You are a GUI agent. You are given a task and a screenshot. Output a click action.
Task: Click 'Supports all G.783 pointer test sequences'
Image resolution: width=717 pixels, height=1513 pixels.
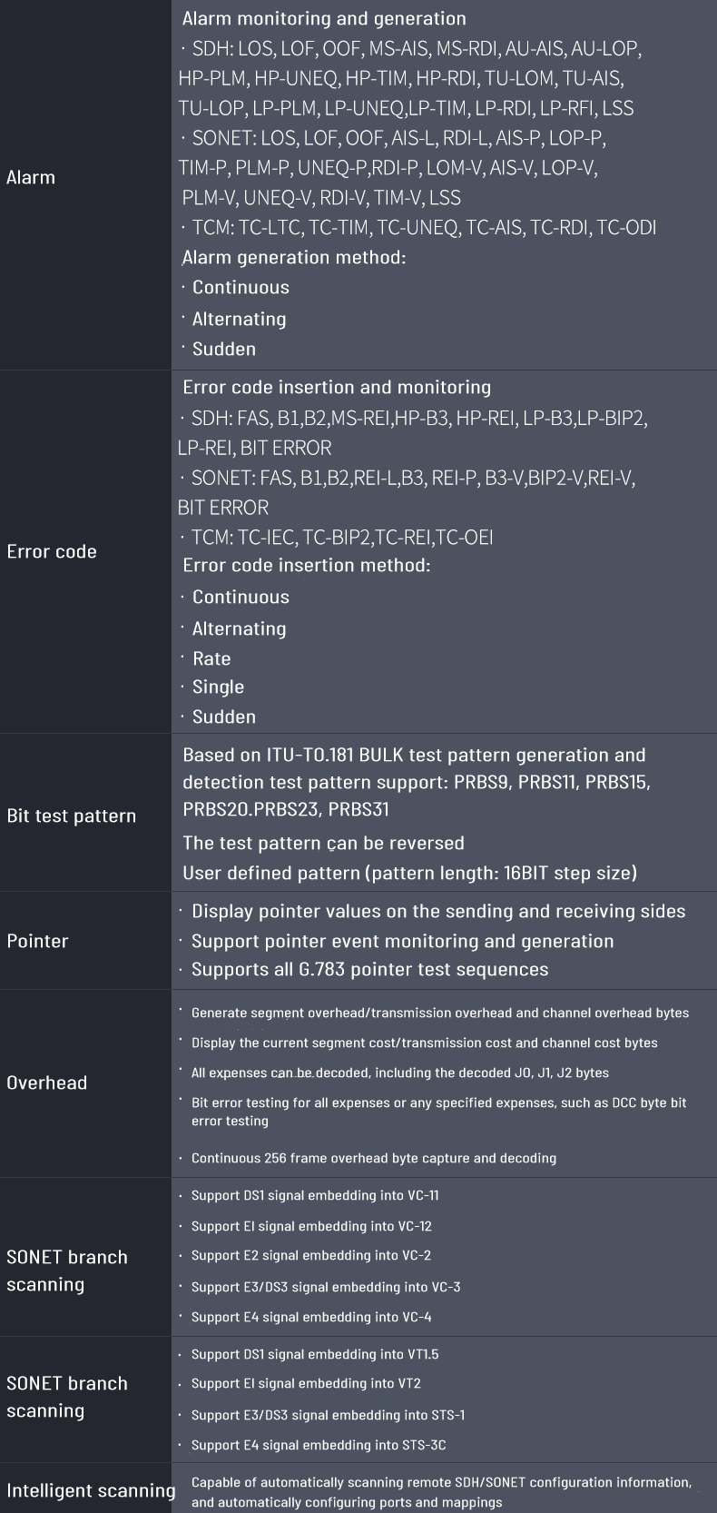tap(369, 969)
